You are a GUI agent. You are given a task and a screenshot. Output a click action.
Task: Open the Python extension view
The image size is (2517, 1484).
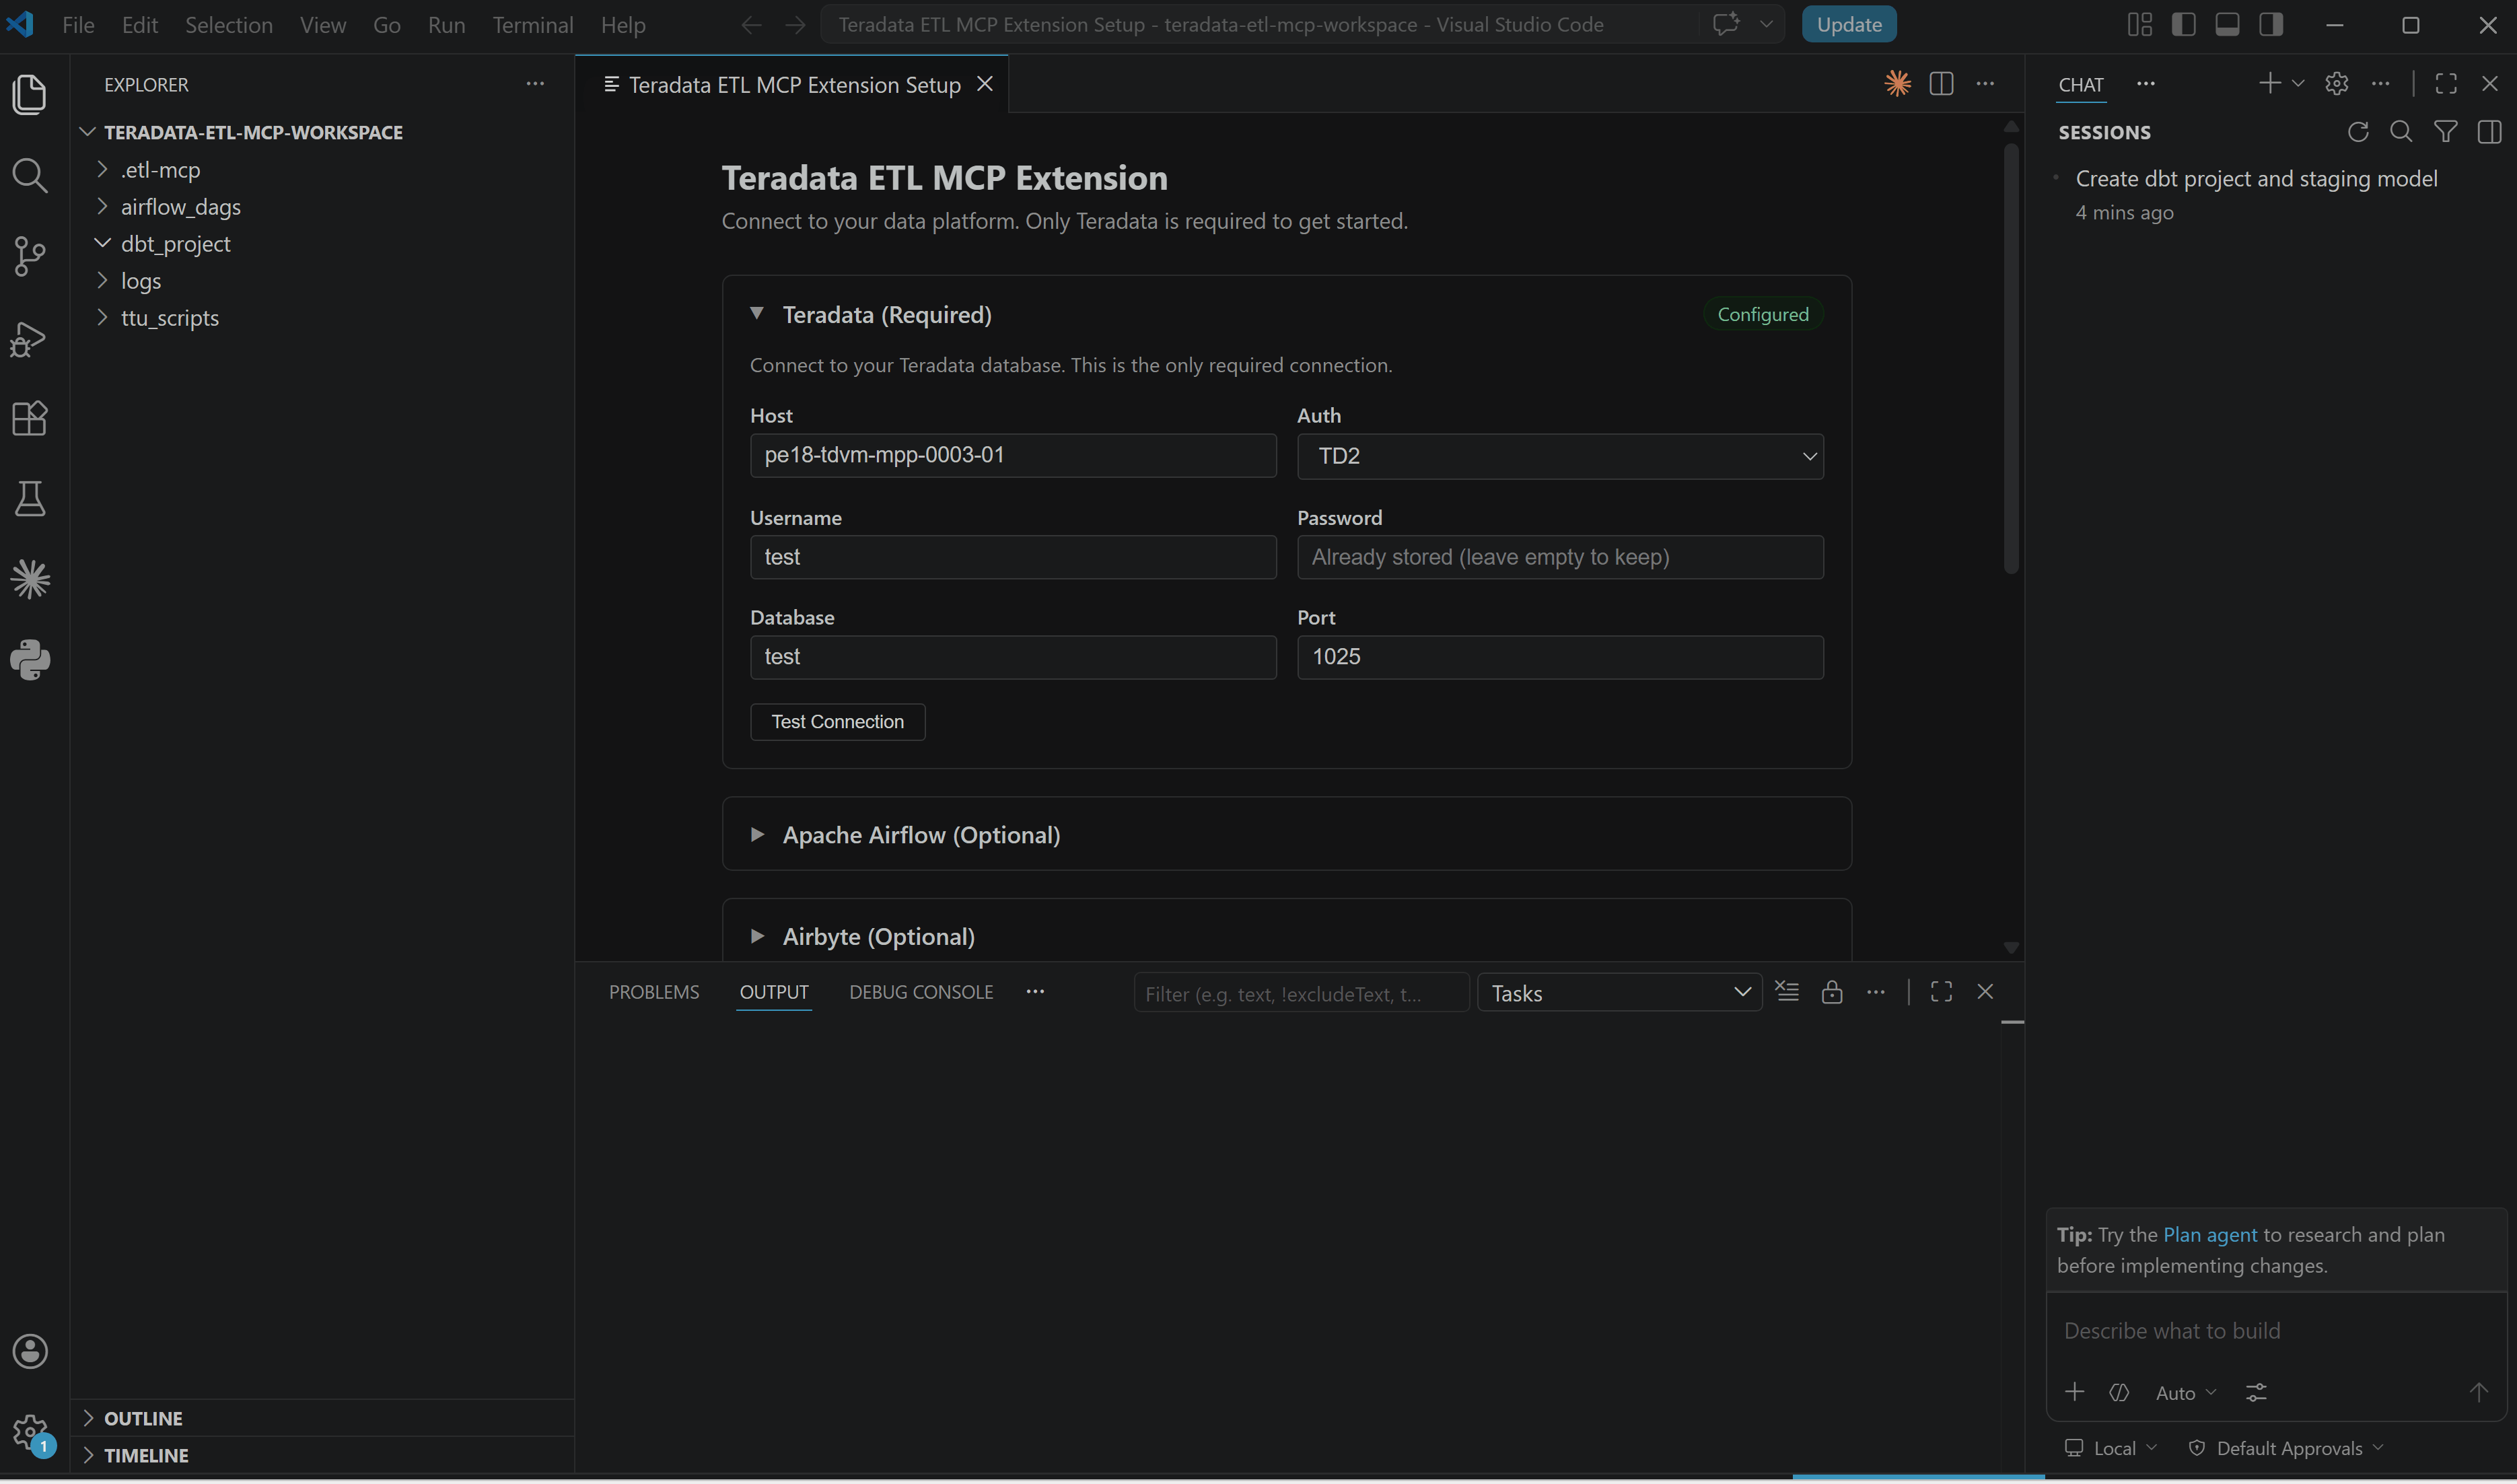click(30, 660)
